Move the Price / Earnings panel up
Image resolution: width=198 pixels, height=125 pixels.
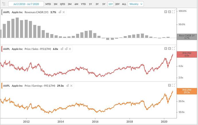tap(170, 85)
